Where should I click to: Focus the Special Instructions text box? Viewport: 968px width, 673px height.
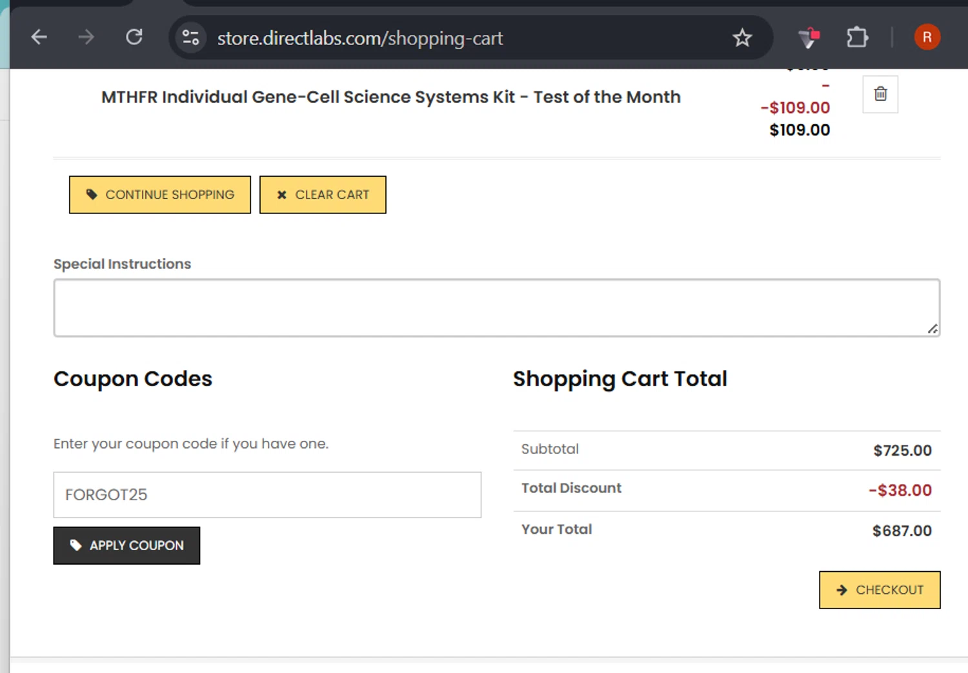(x=496, y=308)
